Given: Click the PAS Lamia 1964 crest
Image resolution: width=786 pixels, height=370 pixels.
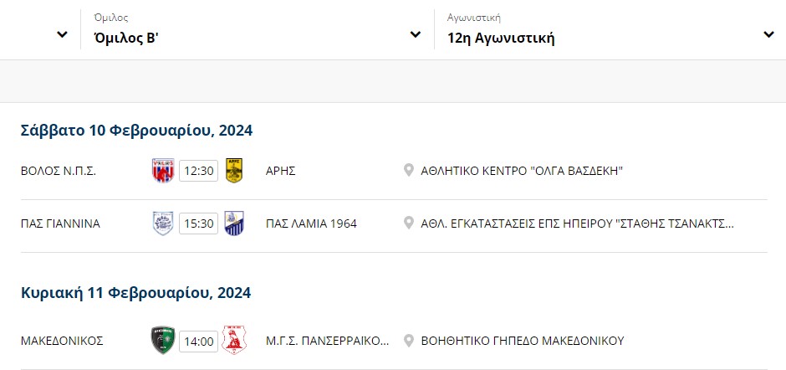Looking at the screenshot, I should tap(234, 224).
